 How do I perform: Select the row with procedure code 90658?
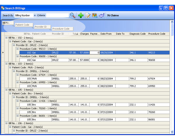[87, 60]
